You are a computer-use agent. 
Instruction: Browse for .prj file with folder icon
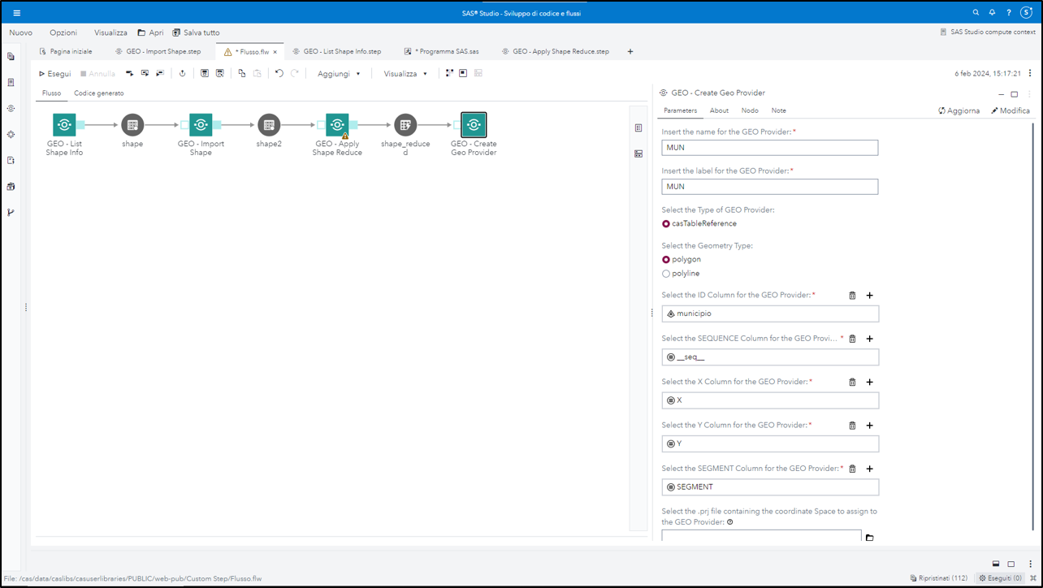pyautogui.click(x=869, y=538)
